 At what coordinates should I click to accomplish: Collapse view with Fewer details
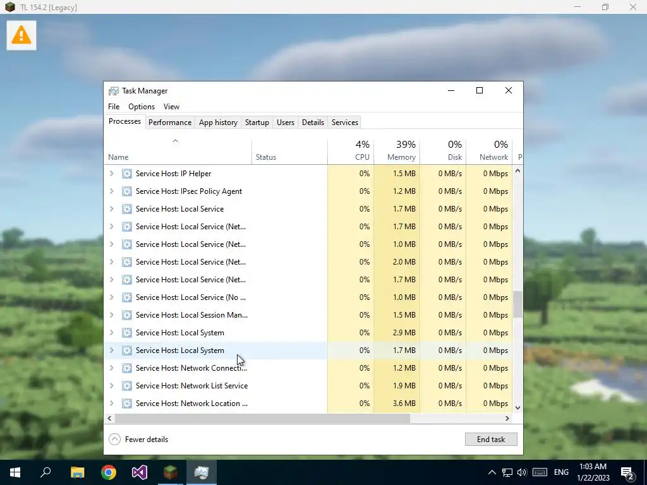(x=138, y=440)
